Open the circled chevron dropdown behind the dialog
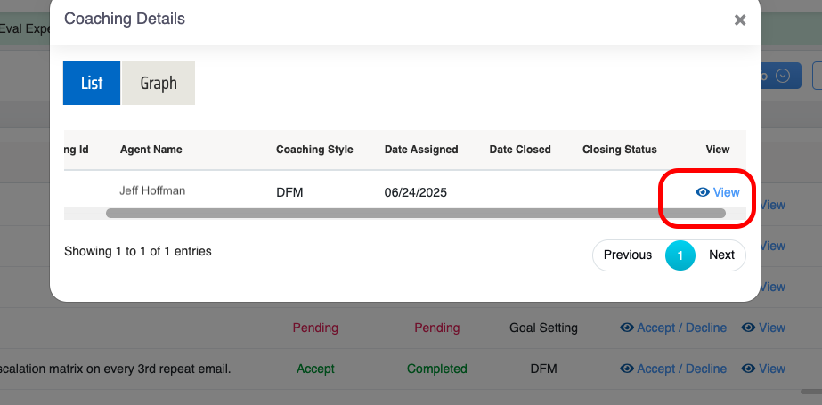This screenshot has height=405, width=822. pos(783,76)
